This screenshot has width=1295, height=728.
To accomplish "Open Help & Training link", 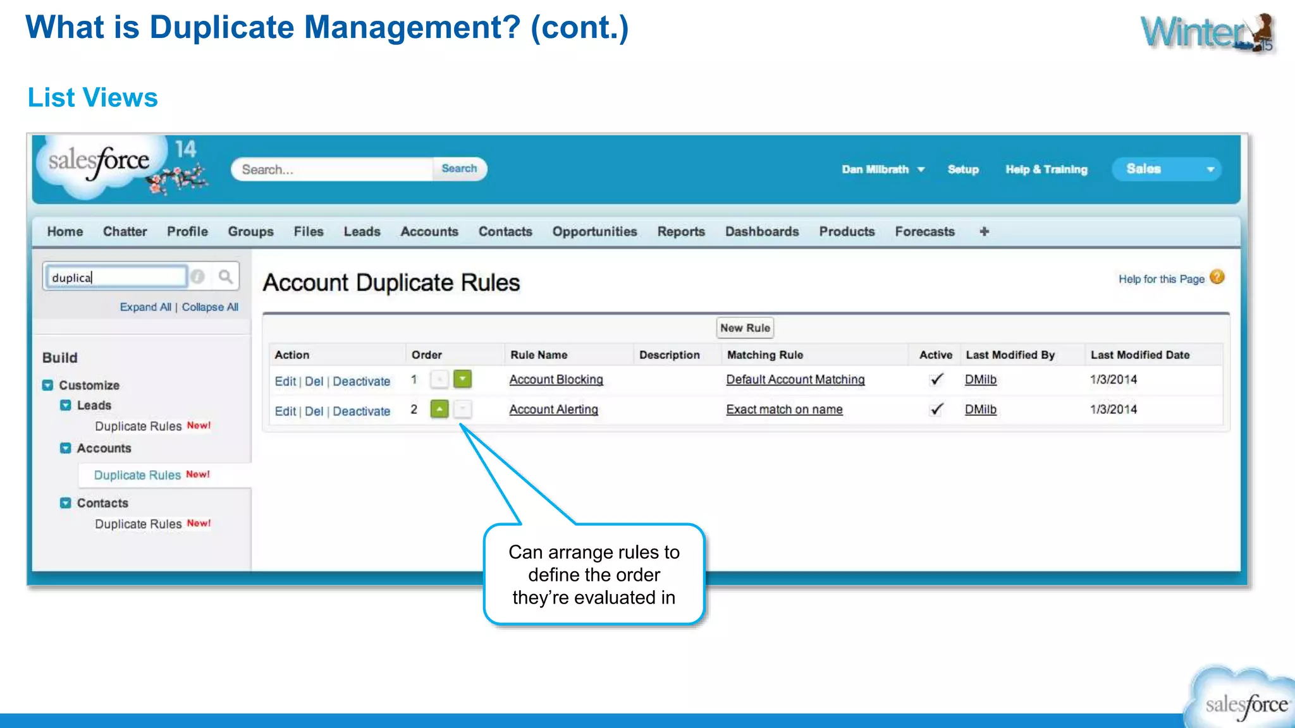I will coord(1046,169).
